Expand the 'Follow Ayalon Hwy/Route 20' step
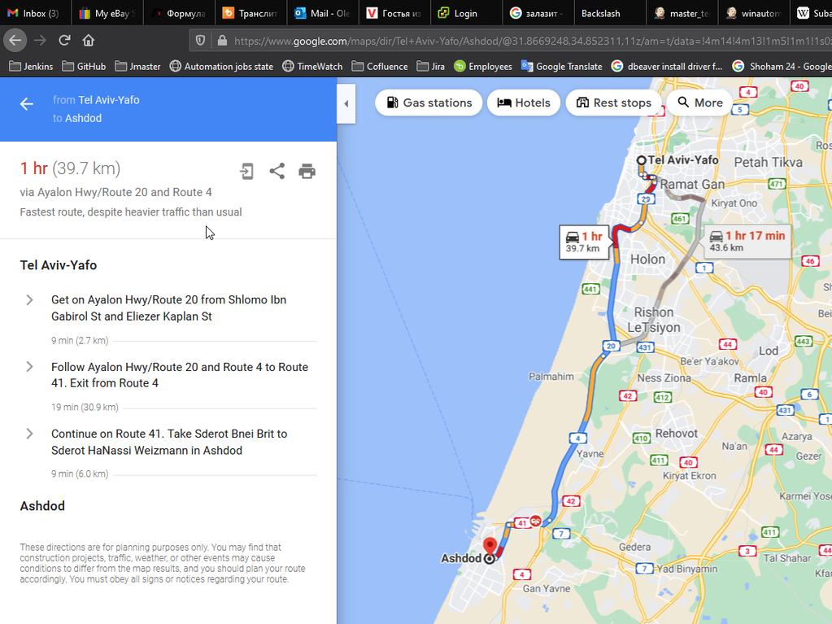The image size is (832, 624). 30,367
